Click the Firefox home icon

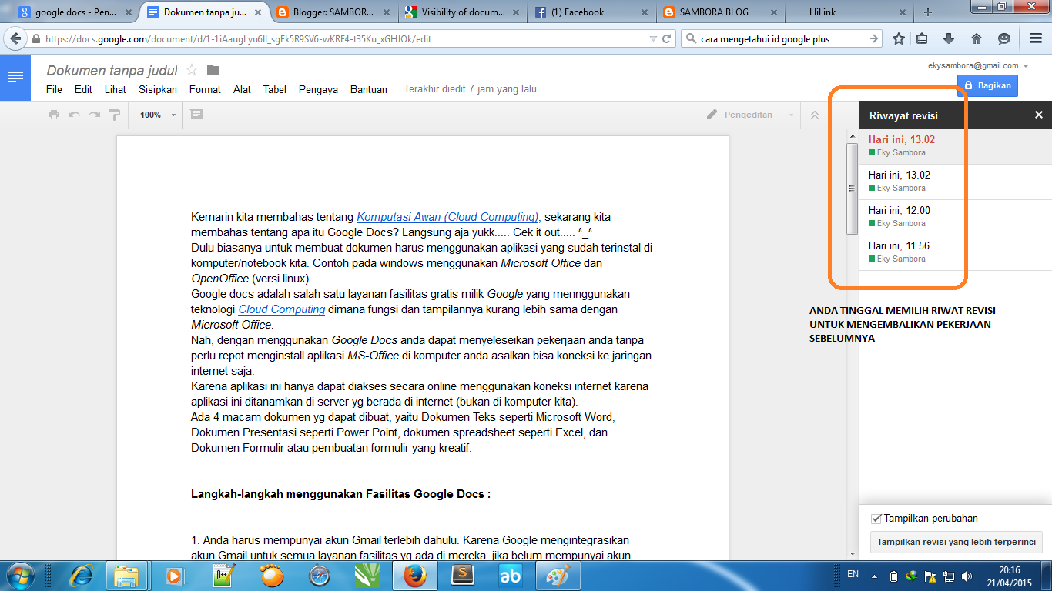click(x=976, y=38)
